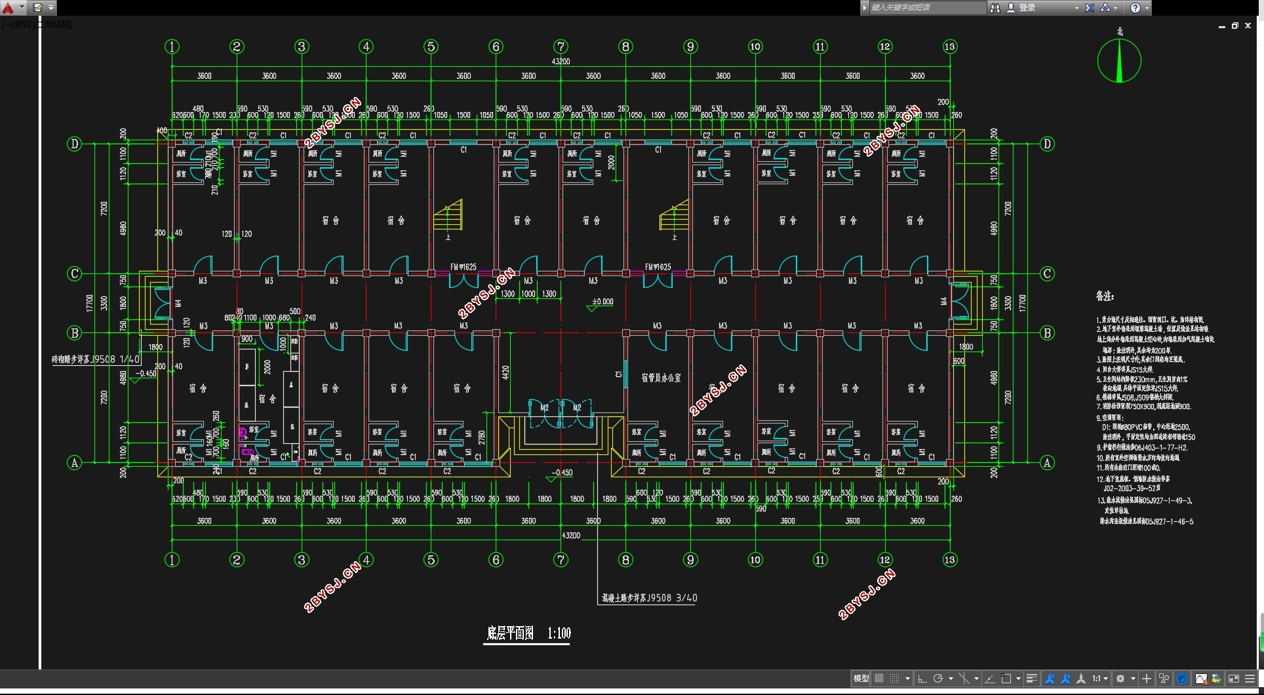Select the 砖砌踏步详苏J9508 1/40 annotation
The width and height of the screenshot is (1264, 695).
[96, 359]
